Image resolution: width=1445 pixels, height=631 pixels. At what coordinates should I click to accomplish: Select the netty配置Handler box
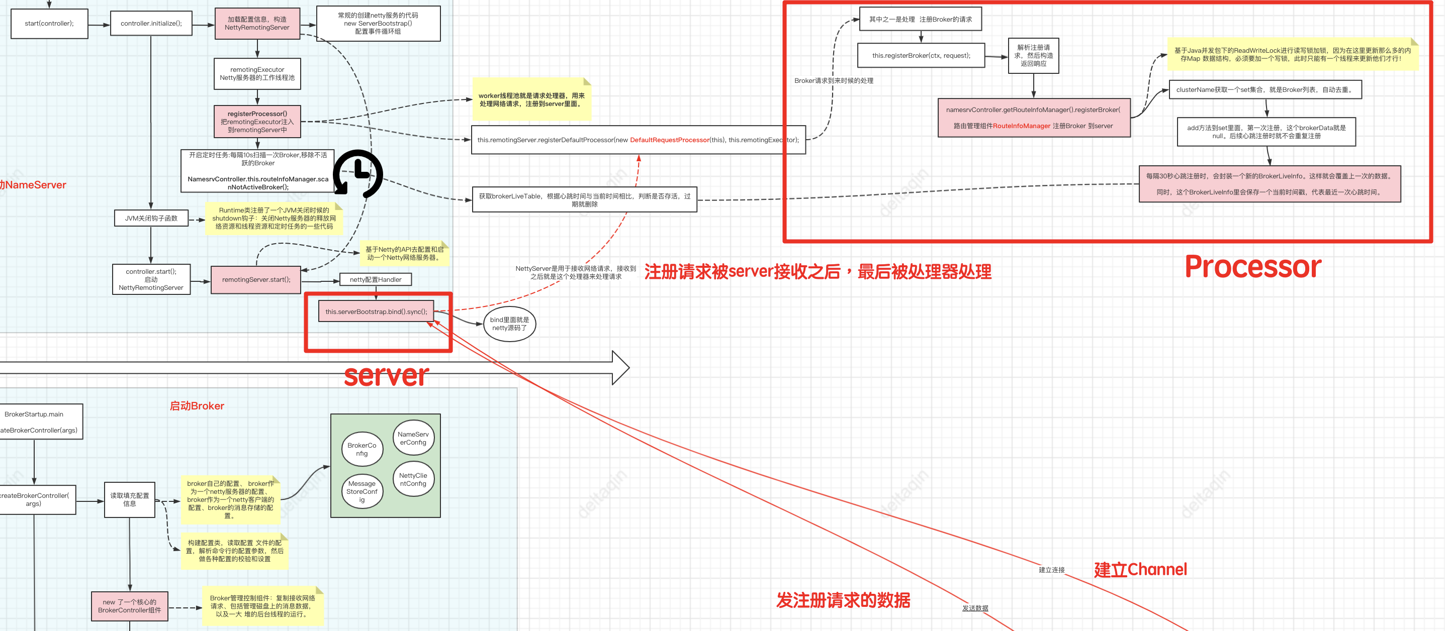tap(375, 280)
